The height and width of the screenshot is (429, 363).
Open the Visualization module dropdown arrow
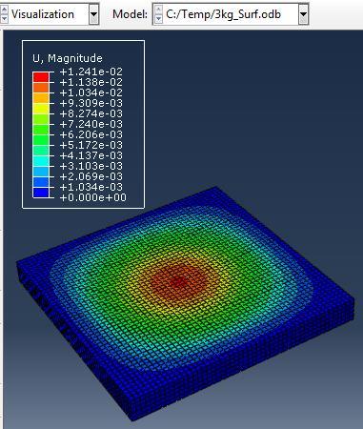click(93, 14)
